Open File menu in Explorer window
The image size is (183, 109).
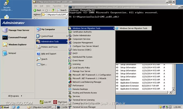coord(36,6)
